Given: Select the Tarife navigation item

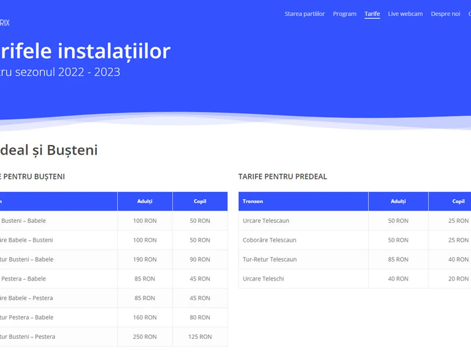Looking at the screenshot, I should tap(372, 14).
